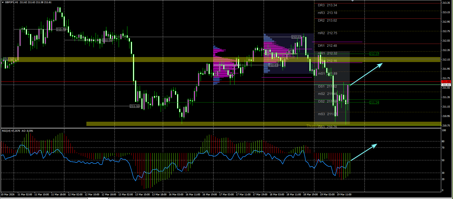The width and height of the screenshot is (453, 199).
Task: Select the green 211.24 price tag
Action: 374,103
